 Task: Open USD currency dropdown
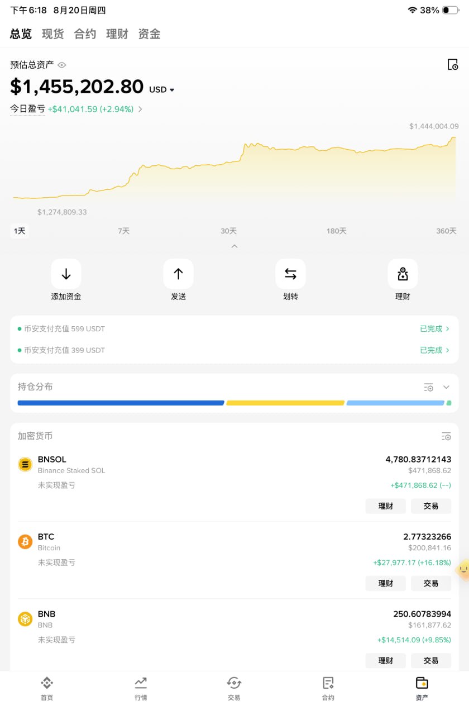click(x=162, y=89)
